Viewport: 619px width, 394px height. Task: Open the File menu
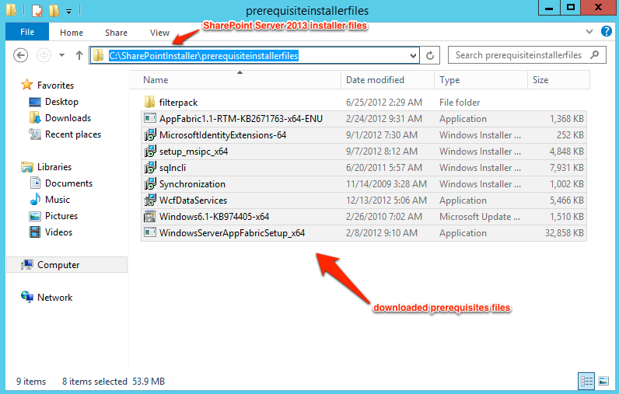point(27,32)
